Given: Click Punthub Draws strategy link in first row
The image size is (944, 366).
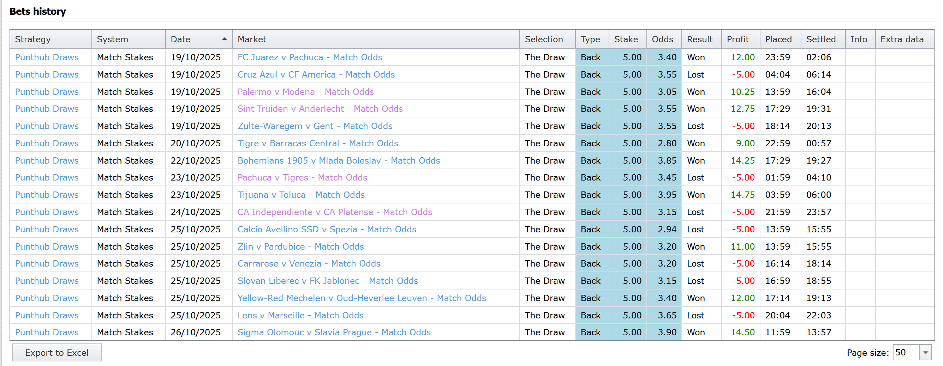Looking at the screenshot, I should pyautogui.click(x=47, y=57).
